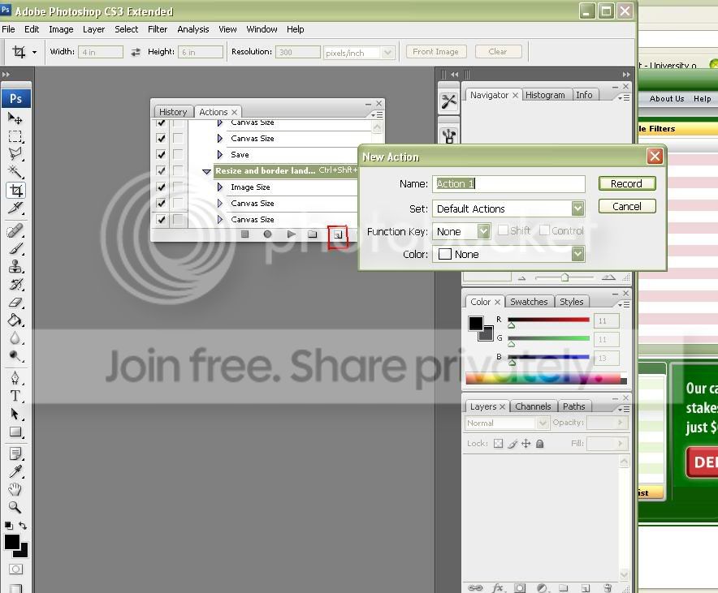The image size is (718, 593).
Task: Click the Cancel button in dialog
Action: point(626,206)
